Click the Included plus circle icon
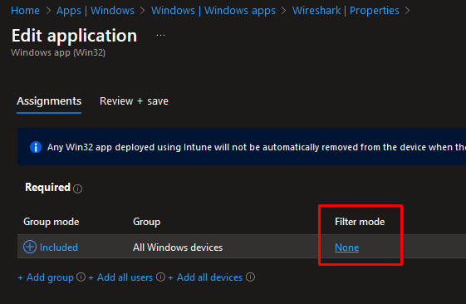The width and height of the screenshot is (466, 304). [30, 247]
